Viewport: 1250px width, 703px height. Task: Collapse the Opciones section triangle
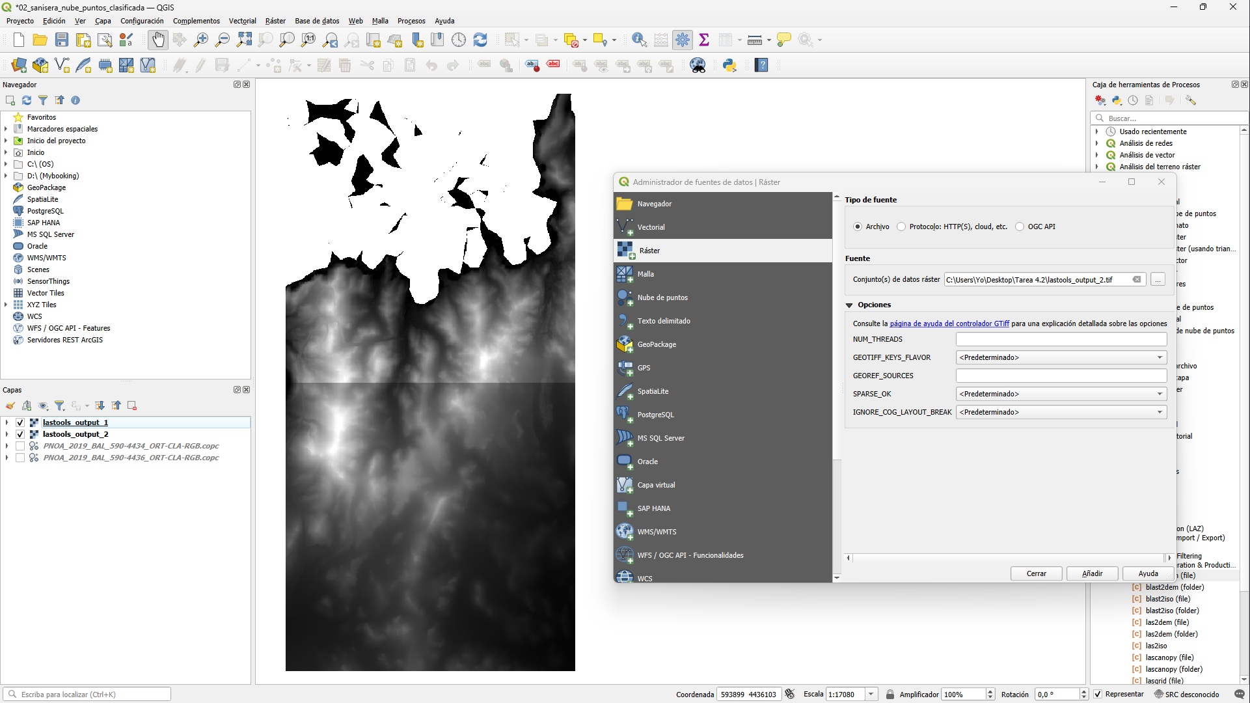(x=849, y=305)
